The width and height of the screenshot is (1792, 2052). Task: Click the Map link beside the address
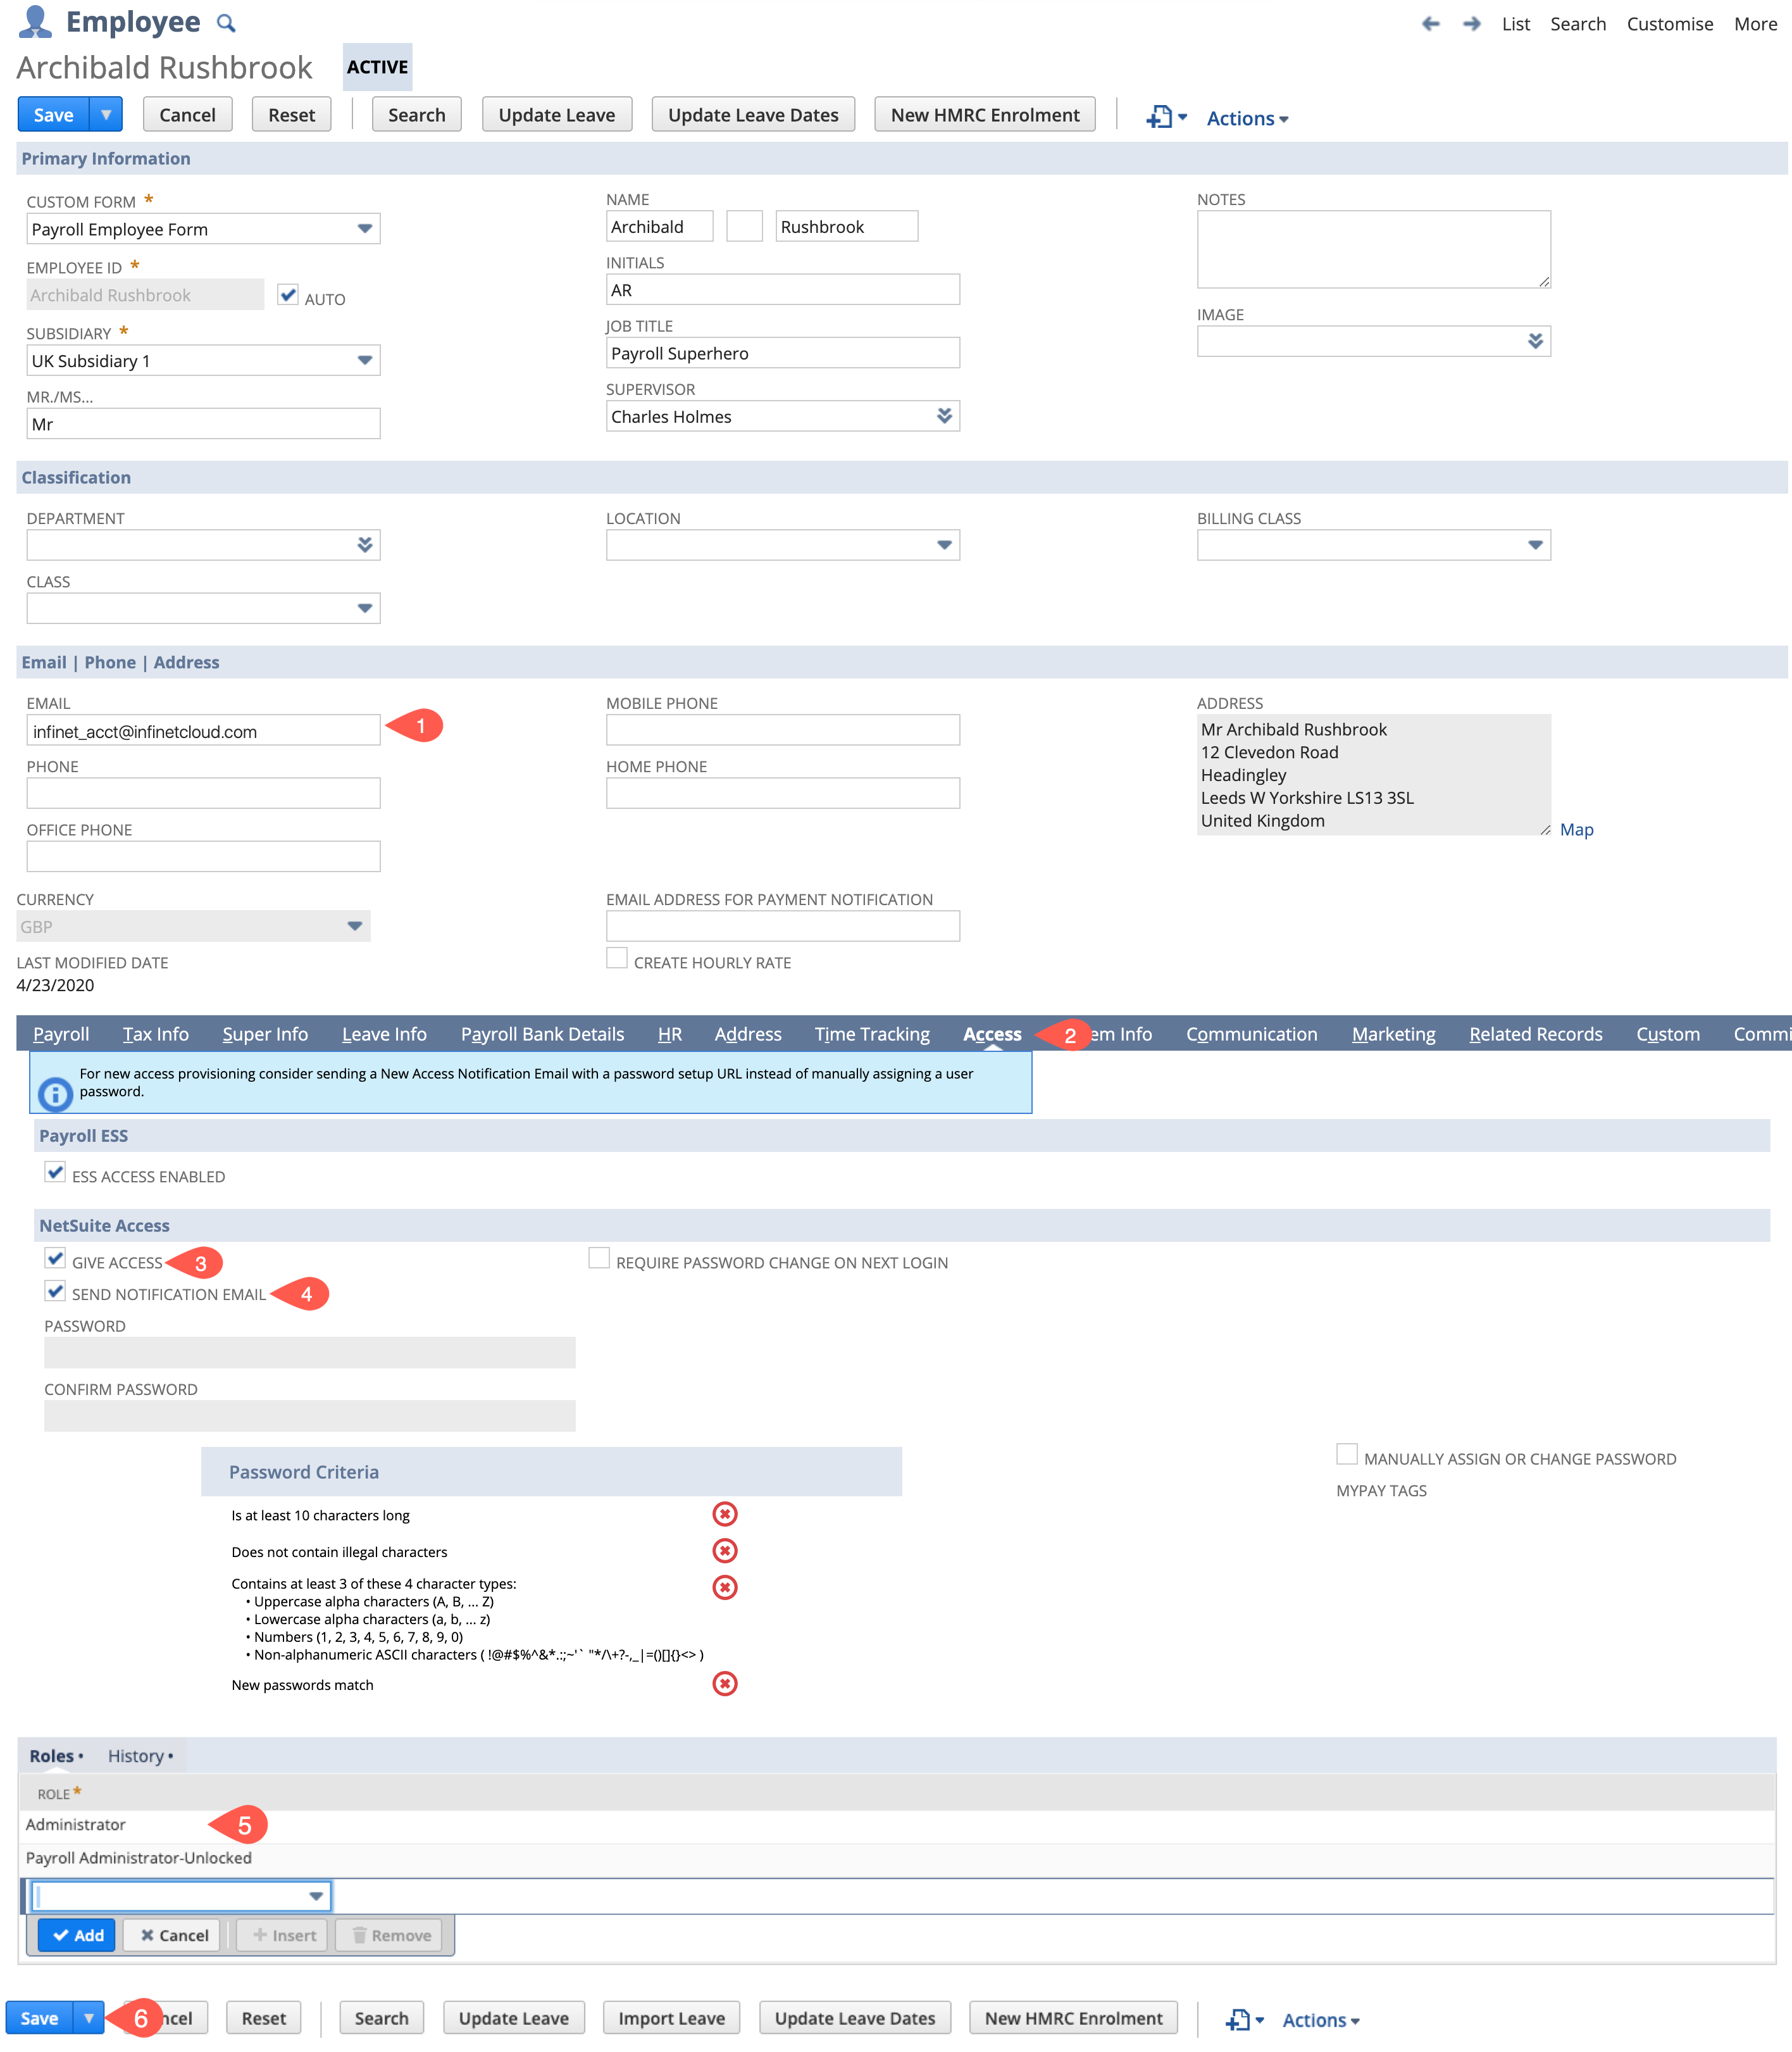click(x=1577, y=829)
